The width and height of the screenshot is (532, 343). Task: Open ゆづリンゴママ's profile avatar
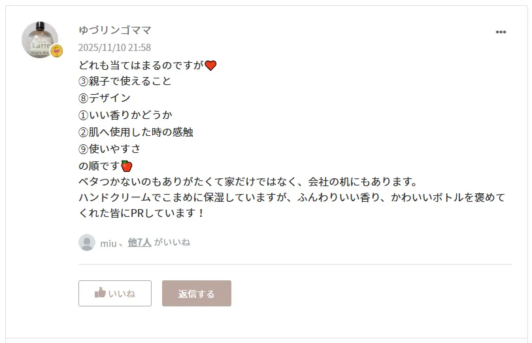pyautogui.click(x=38, y=39)
